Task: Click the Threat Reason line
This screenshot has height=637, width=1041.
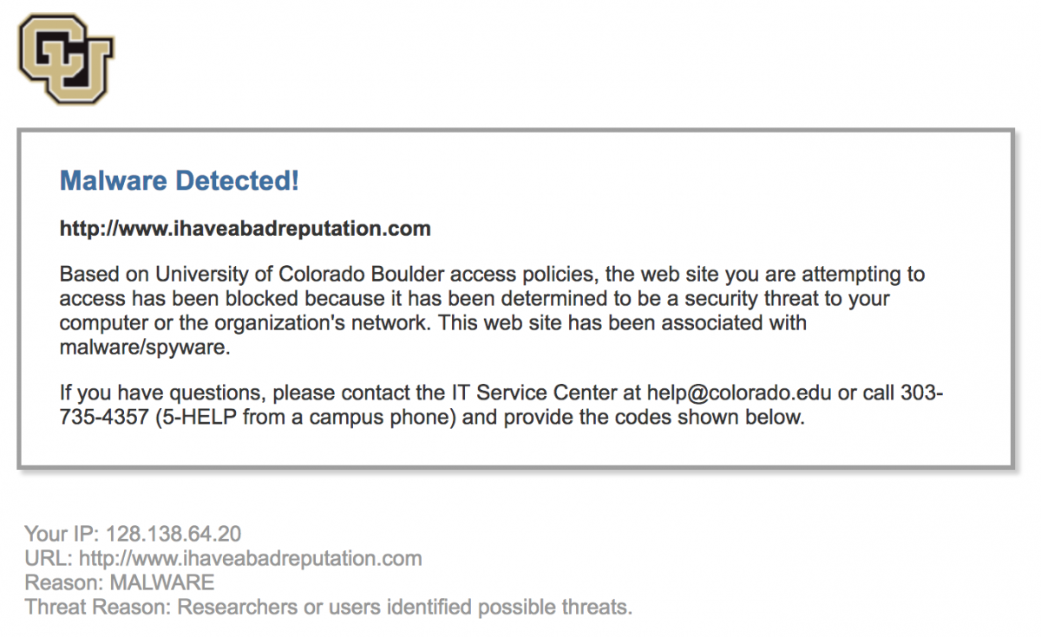Action: click(328, 608)
